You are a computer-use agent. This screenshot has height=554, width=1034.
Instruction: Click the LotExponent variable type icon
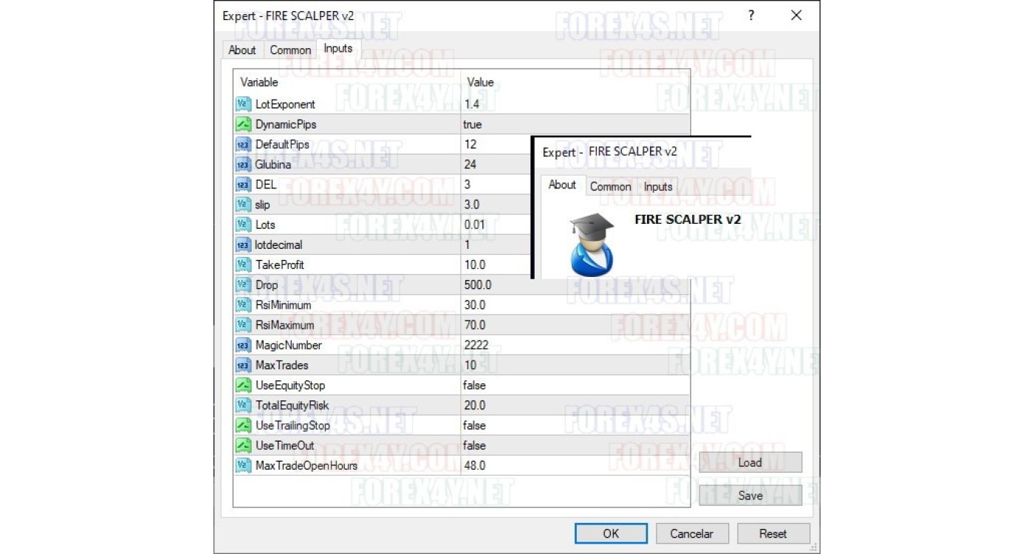244,104
